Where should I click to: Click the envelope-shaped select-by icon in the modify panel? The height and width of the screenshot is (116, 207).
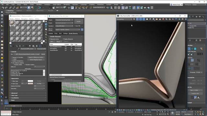tap(192, 60)
